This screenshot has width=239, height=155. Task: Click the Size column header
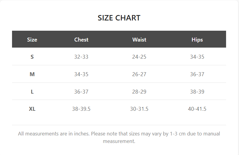point(32,39)
